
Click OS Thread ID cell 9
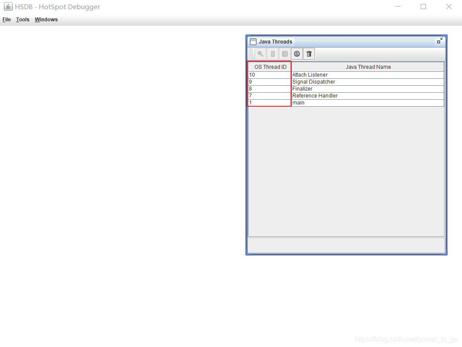[x=270, y=82]
